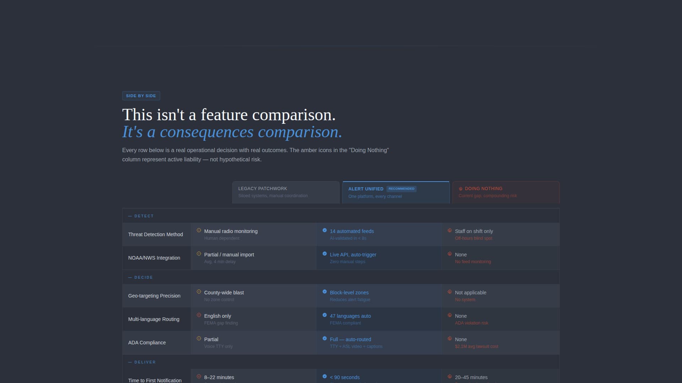This screenshot has width=682, height=383.
Task: Click the red icon next to No feed monitoring
Action: point(450,254)
